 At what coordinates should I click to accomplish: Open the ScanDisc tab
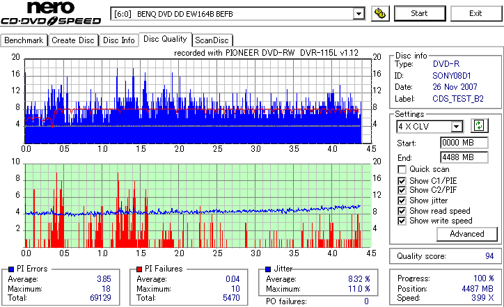coord(212,40)
